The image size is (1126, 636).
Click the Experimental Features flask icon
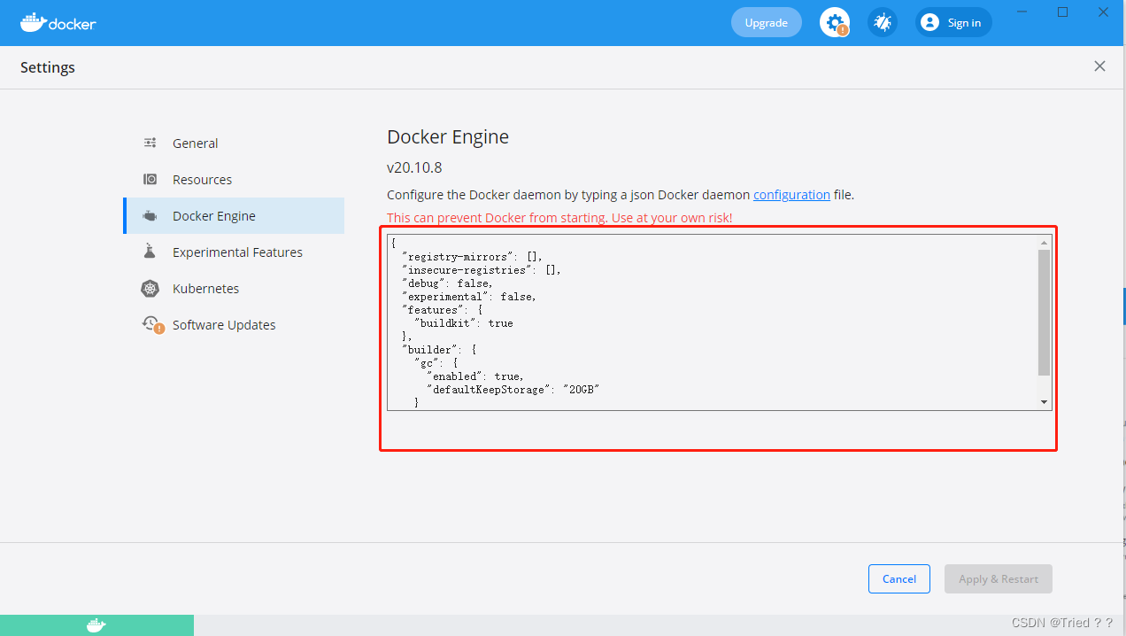[150, 252]
